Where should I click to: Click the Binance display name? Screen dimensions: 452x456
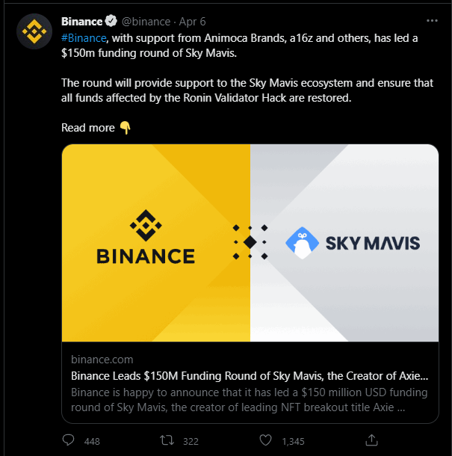[x=81, y=22]
